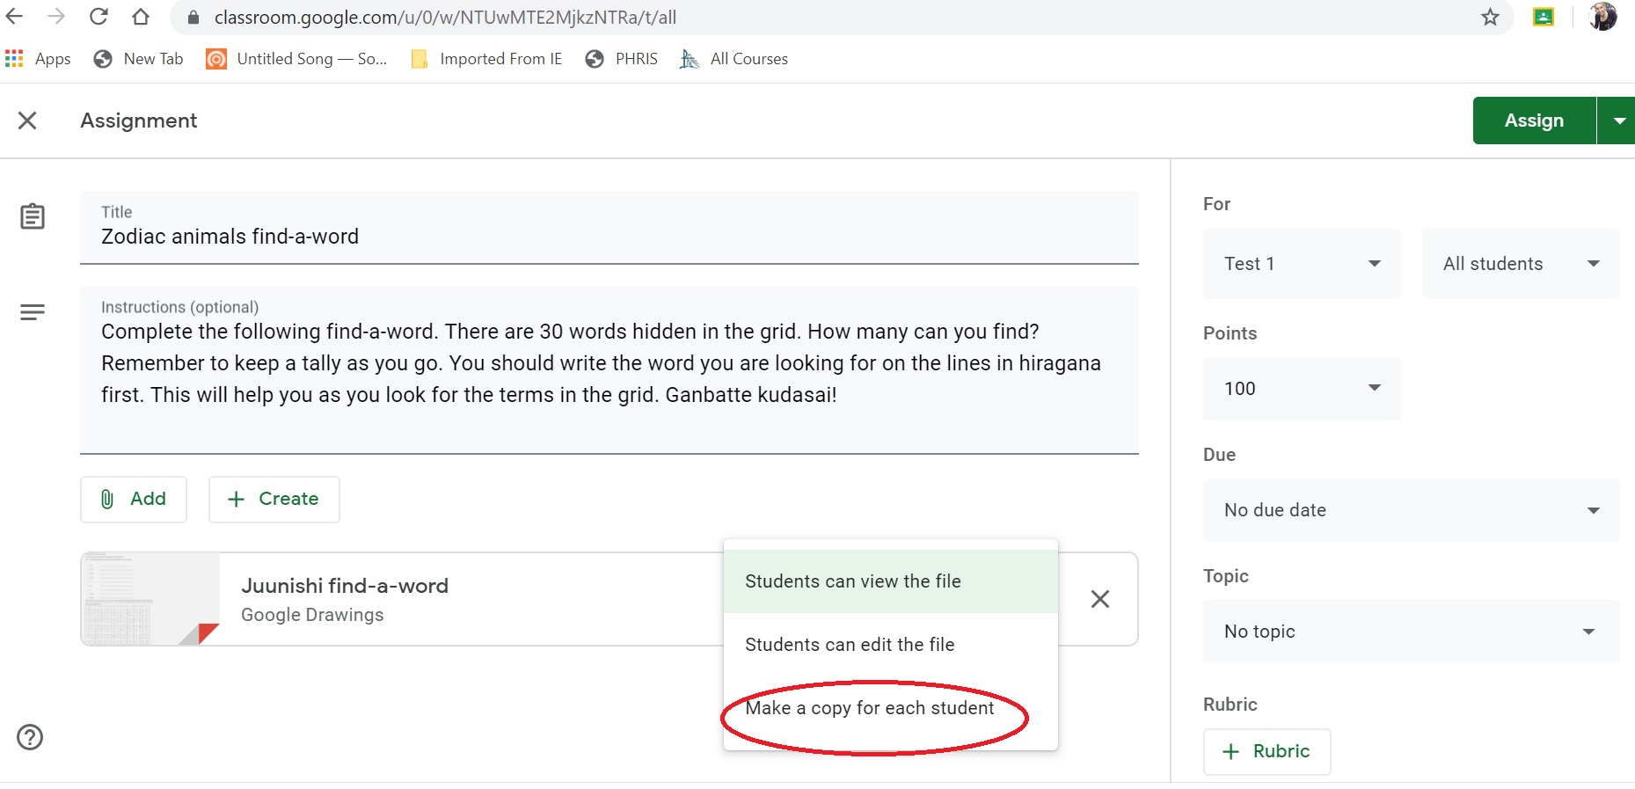The width and height of the screenshot is (1635, 789).
Task: Choose Make a copy for each student
Action: pyautogui.click(x=890, y=708)
